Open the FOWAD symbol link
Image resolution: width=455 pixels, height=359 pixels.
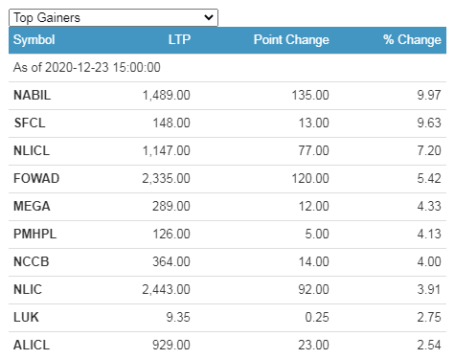click(x=36, y=178)
